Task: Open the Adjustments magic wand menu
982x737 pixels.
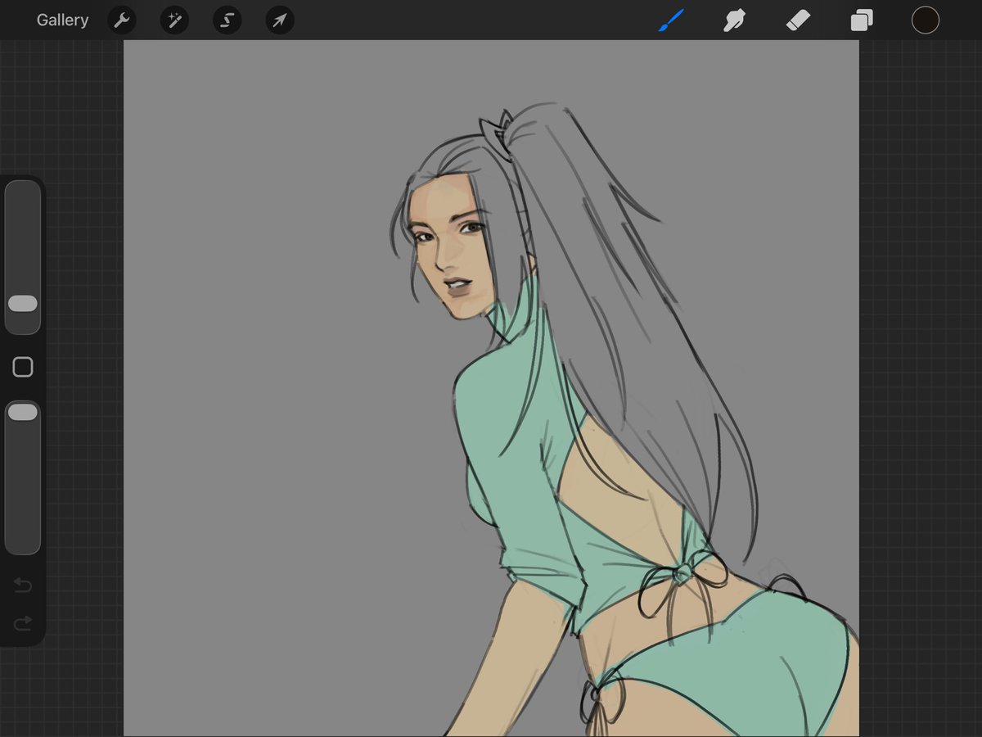Action: 174,20
